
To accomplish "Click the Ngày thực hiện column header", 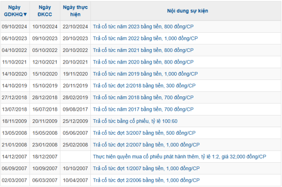I will tap(75, 11).
